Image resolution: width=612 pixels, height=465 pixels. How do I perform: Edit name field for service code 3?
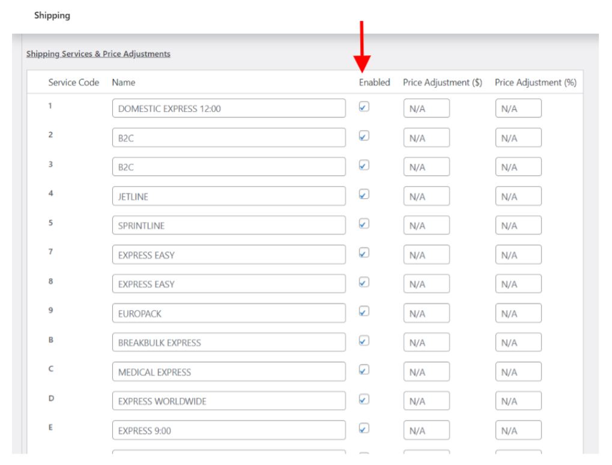click(x=229, y=166)
